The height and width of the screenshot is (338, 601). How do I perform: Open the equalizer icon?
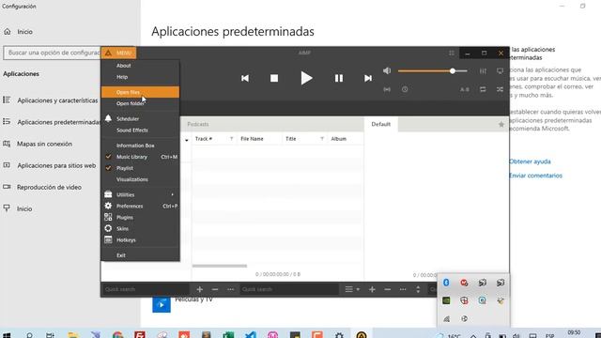pos(483,71)
